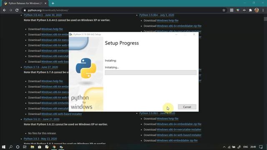Viewport: 267px width, 150px height.
Task: Open the ENG language indicator
Action: (x=246, y=147)
